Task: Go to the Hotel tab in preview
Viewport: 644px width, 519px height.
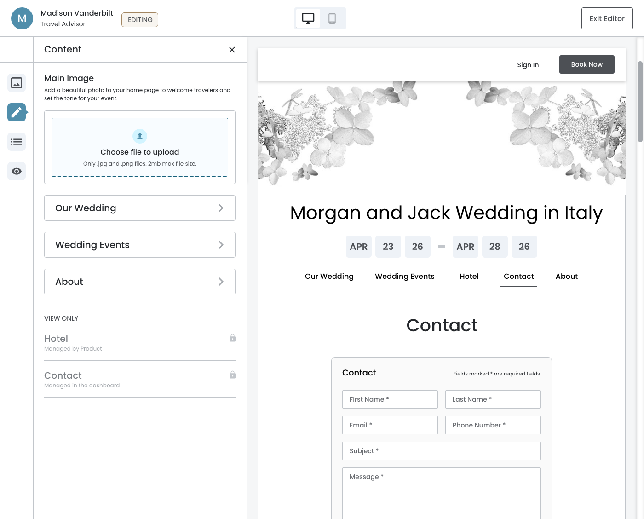Action: 469,276
